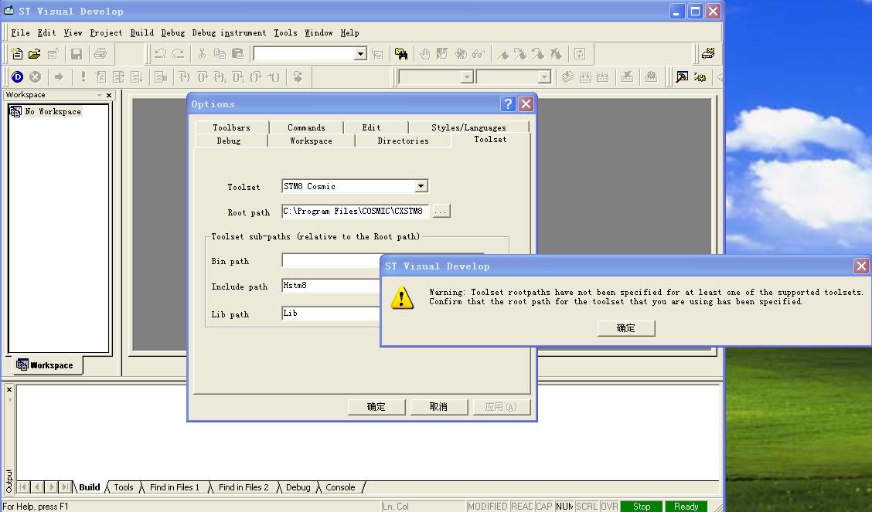Open the second disabled combo box on second toolbar
872x512 pixels.
click(x=544, y=76)
